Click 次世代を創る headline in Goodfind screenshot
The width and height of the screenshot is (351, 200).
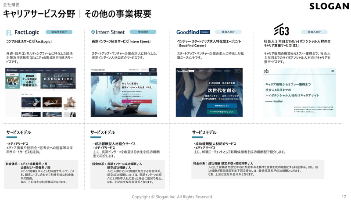[222, 90]
